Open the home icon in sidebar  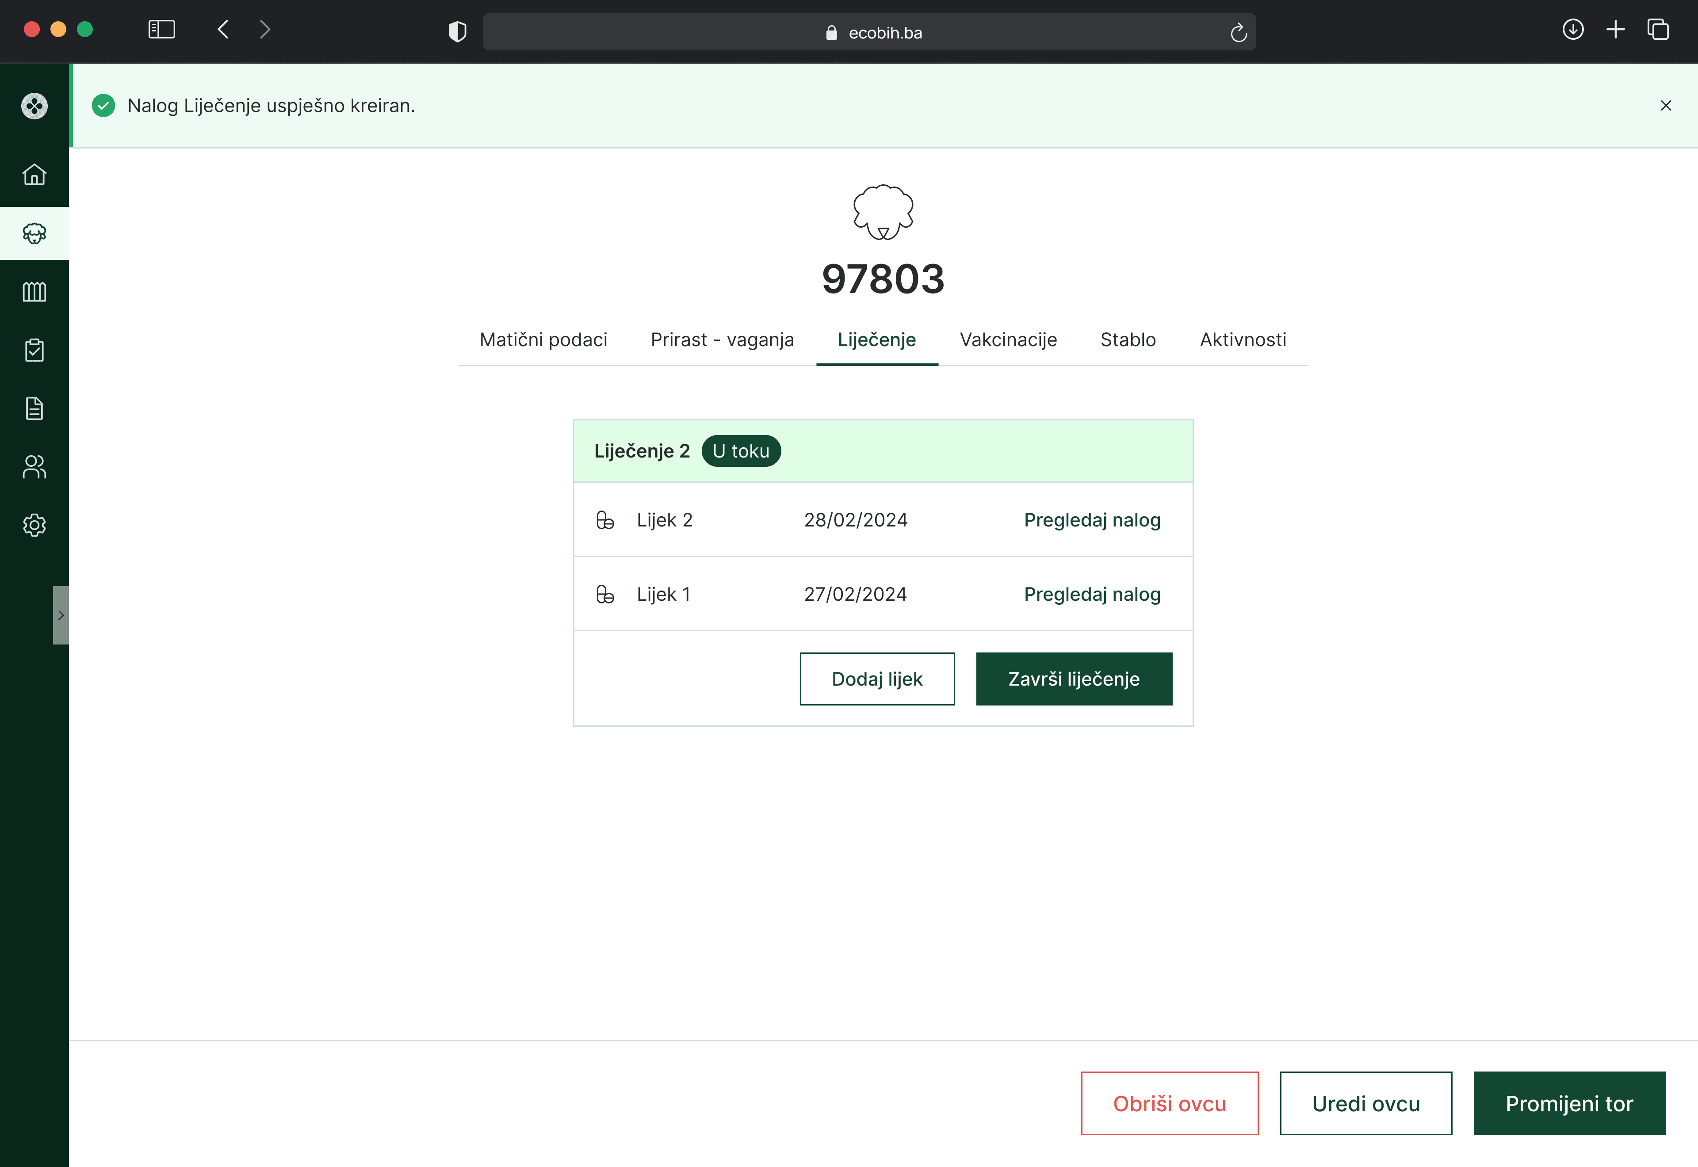coord(34,175)
